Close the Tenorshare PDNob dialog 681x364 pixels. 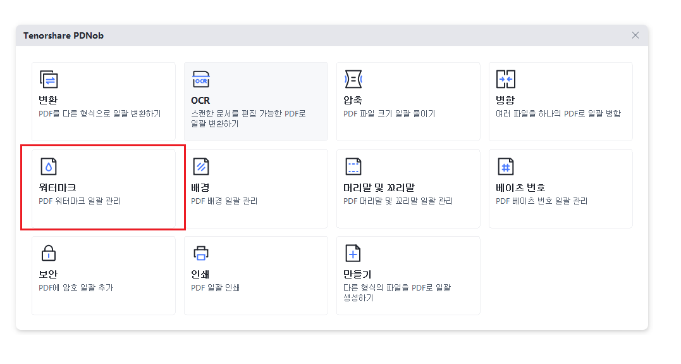(x=635, y=35)
